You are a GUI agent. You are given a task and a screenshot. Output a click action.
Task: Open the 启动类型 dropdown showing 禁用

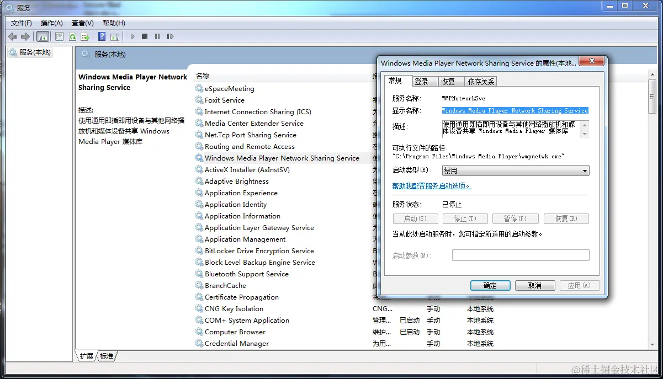tap(516, 171)
